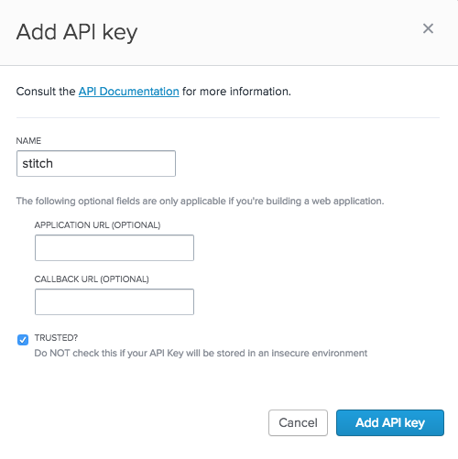This screenshot has height=459, width=458.
Task: Close the Add API key dialog
Action: click(428, 28)
